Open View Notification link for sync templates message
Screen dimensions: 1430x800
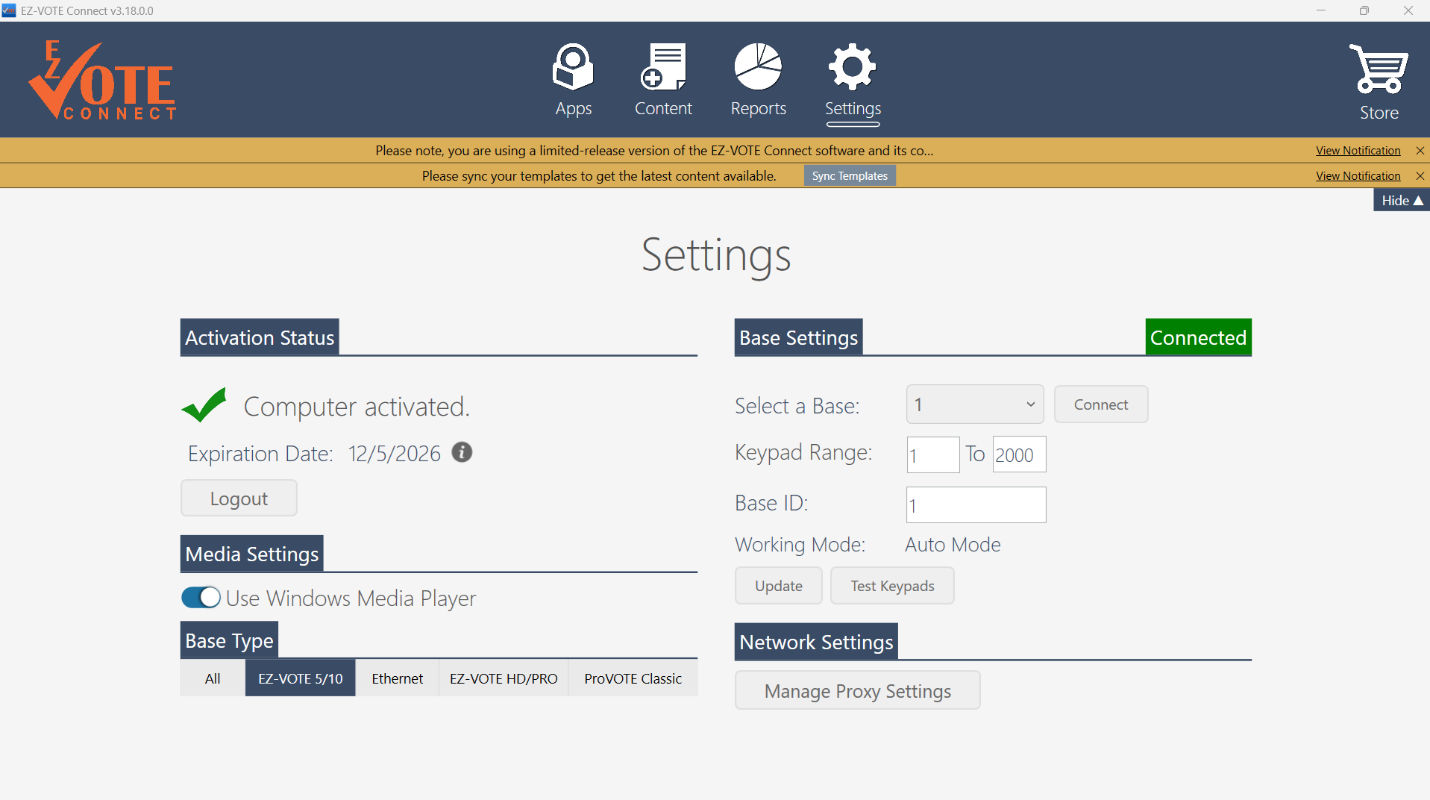pyautogui.click(x=1358, y=176)
